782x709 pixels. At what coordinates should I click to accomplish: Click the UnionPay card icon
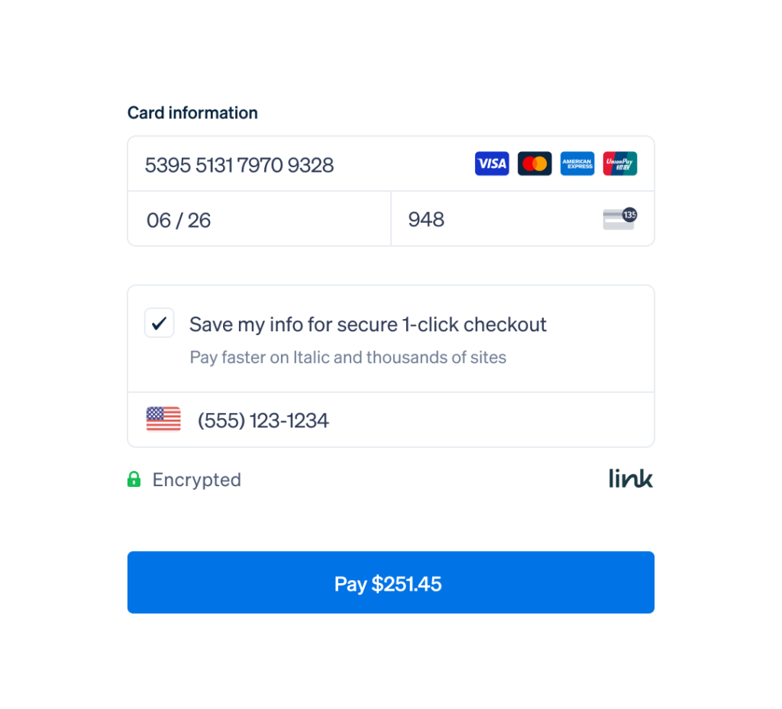click(x=620, y=163)
